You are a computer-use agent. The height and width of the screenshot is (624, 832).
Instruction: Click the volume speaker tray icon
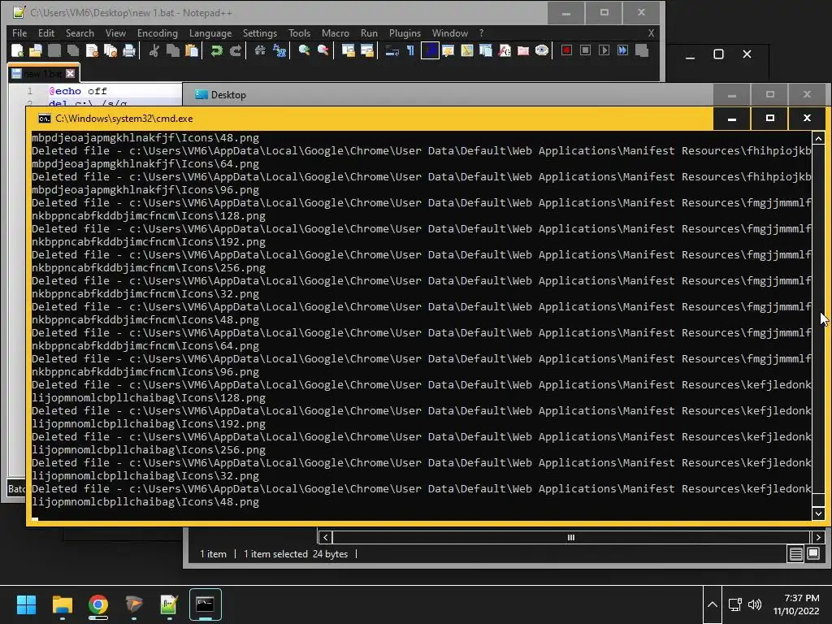coord(755,604)
